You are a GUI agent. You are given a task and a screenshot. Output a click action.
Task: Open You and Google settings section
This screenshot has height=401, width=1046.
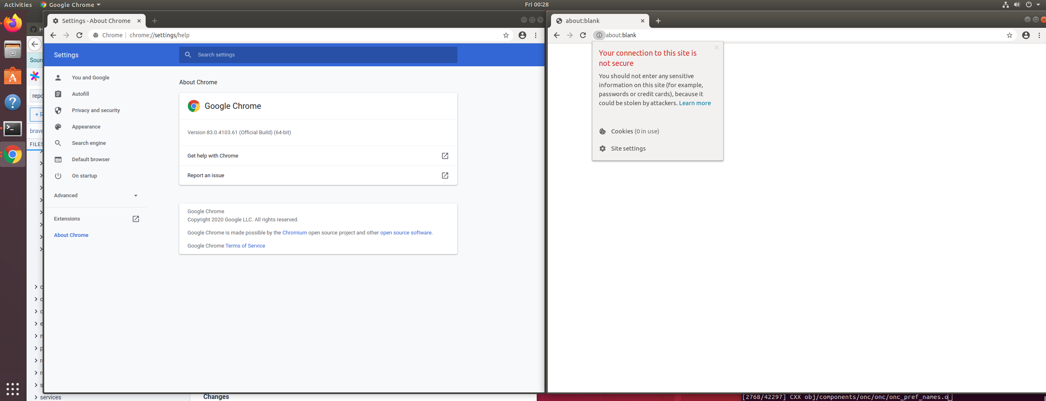coord(90,78)
